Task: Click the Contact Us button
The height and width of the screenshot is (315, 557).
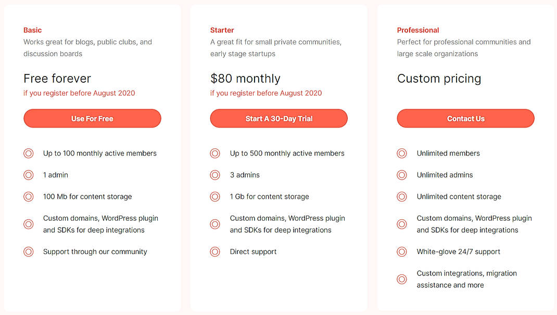Action: 465,118
